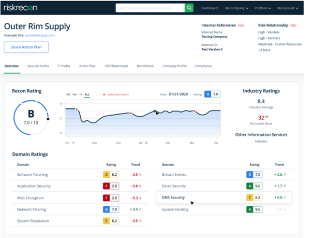Select the Overview tab
The width and height of the screenshot is (313, 238).
[11, 66]
